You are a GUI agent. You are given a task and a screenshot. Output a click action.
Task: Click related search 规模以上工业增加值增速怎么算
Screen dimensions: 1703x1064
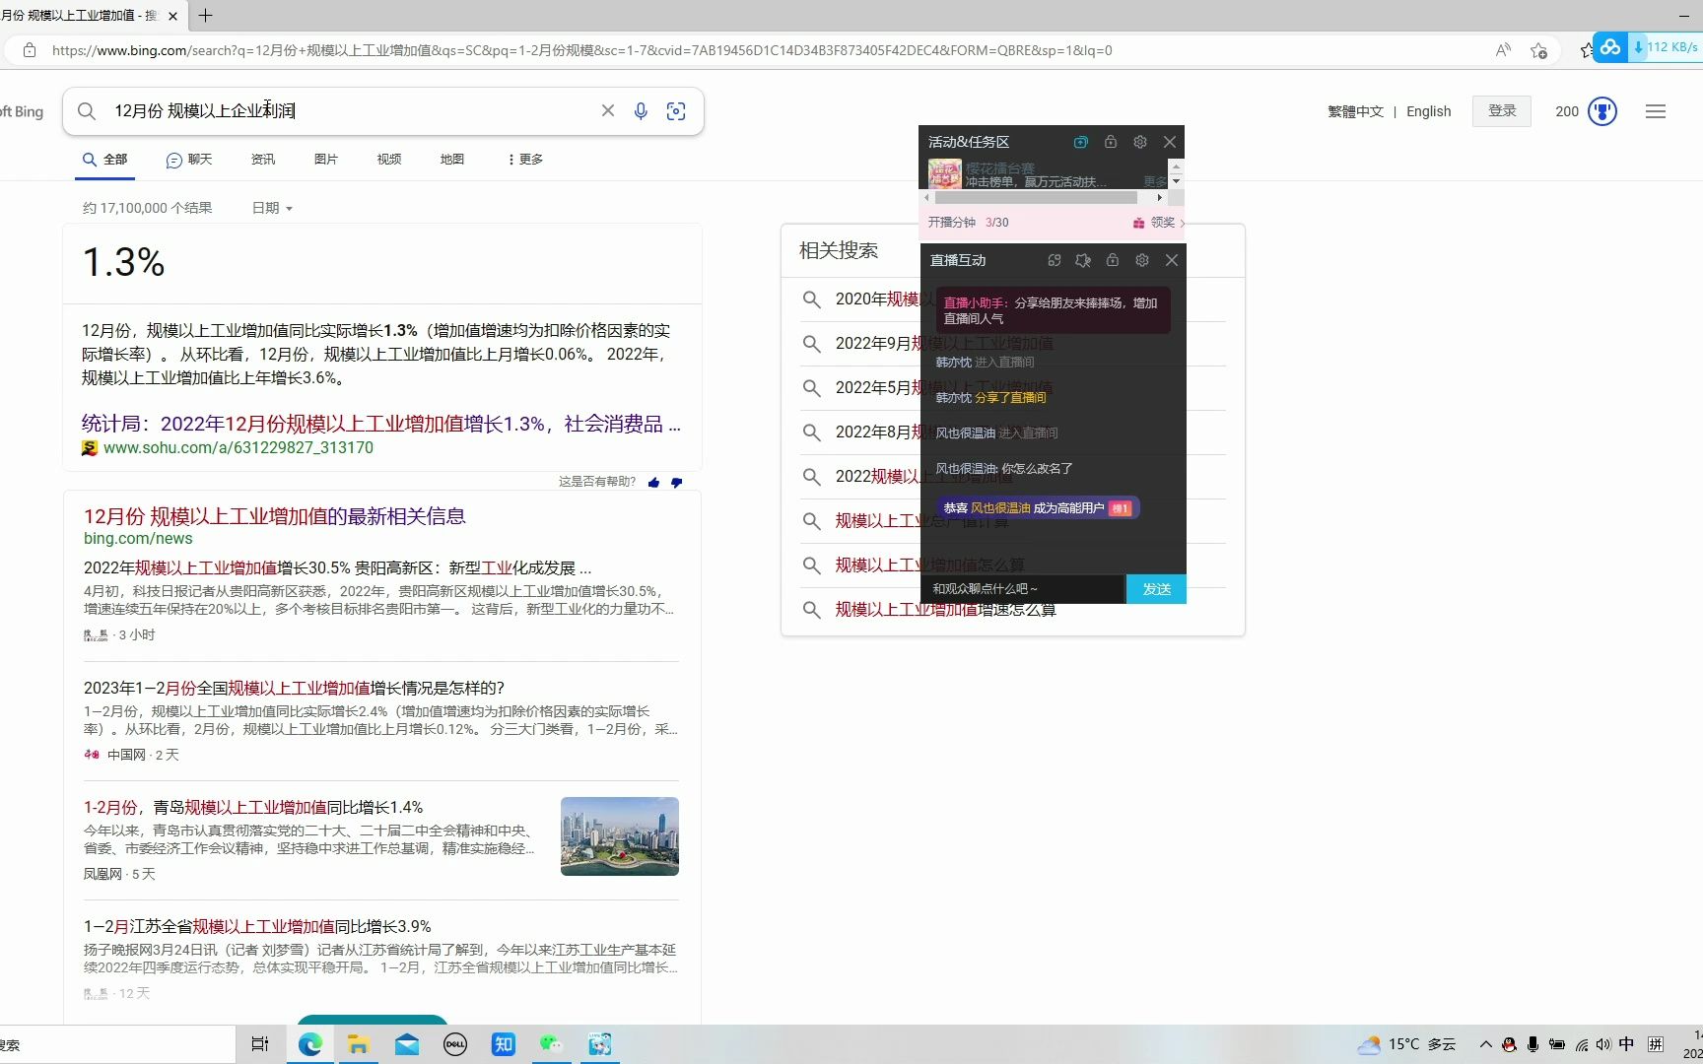[945, 610]
